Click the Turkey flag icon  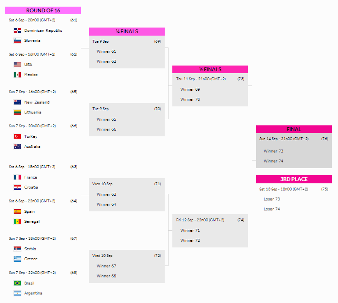tap(17, 136)
